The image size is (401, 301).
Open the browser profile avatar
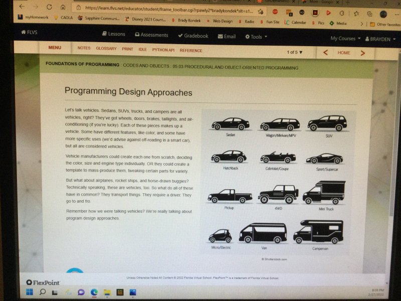383,15
